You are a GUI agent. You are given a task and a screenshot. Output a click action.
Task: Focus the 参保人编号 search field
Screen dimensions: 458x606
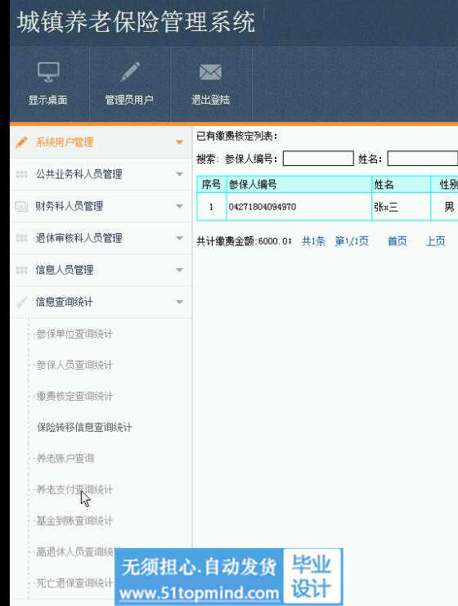[318, 159]
